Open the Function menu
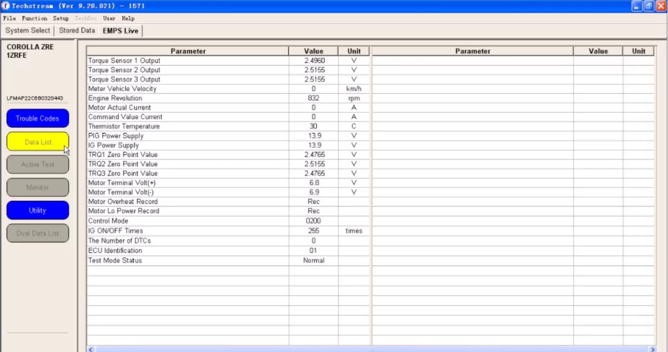 [34, 19]
